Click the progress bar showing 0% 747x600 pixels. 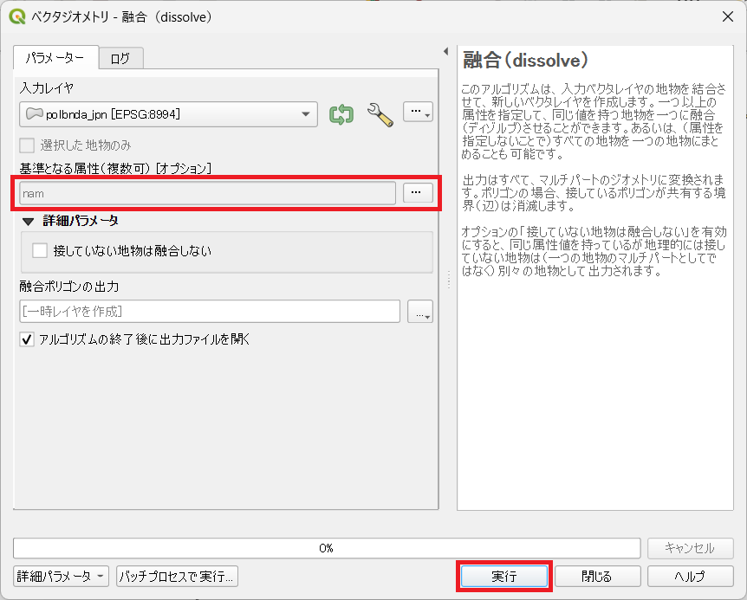[327, 548]
